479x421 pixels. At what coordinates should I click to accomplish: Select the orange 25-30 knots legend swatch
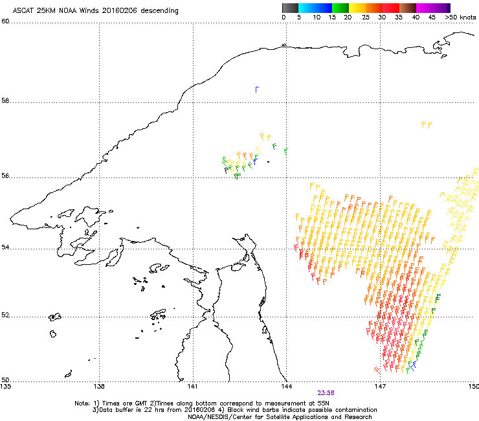(x=374, y=8)
